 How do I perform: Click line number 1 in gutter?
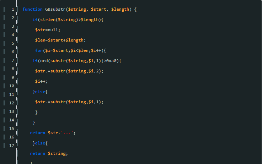click(x=13, y=9)
